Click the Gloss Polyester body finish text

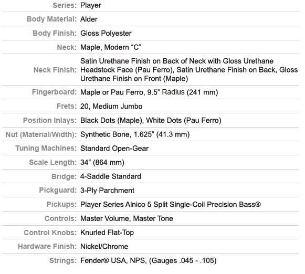106,33
